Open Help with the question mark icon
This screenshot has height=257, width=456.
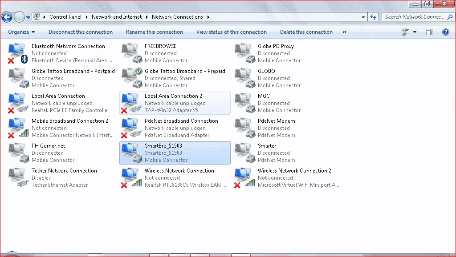[x=445, y=32]
